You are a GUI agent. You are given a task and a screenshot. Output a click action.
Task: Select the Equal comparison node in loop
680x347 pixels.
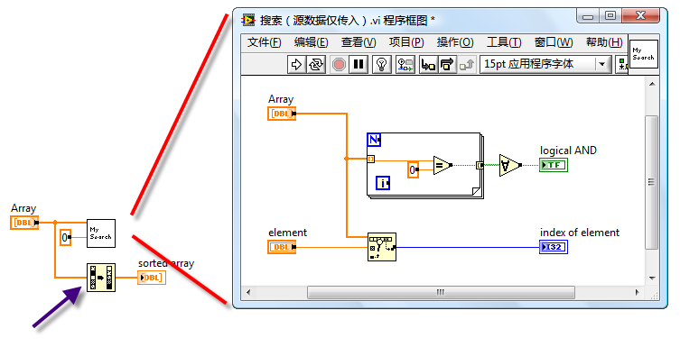[x=442, y=165]
